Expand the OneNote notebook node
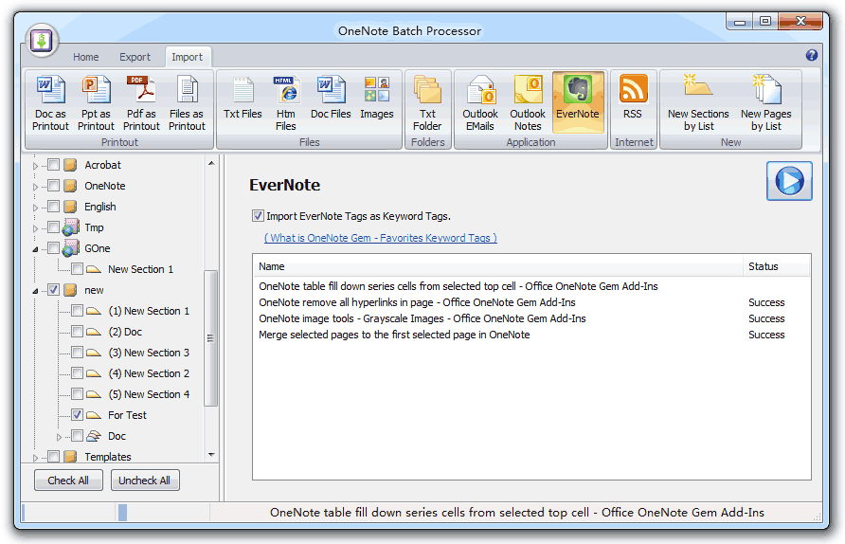Image resolution: width=845 pixels, height=544 pixels. coord(36,187)
